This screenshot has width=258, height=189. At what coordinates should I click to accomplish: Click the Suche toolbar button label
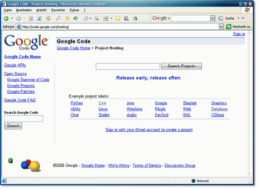(230, 18)
